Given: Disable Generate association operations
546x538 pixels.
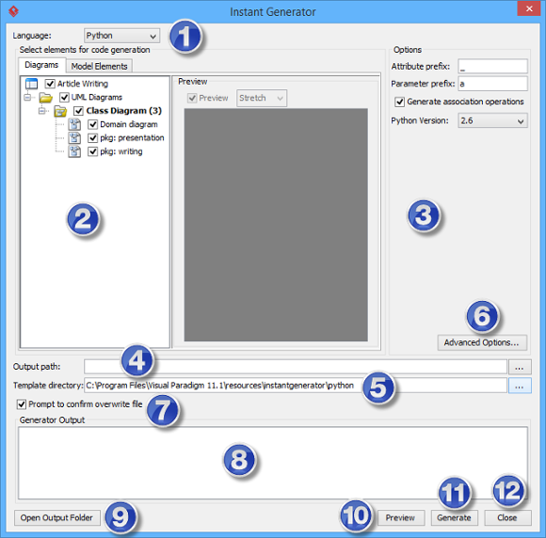Looking at the screenshot, I should coord(399,102).
